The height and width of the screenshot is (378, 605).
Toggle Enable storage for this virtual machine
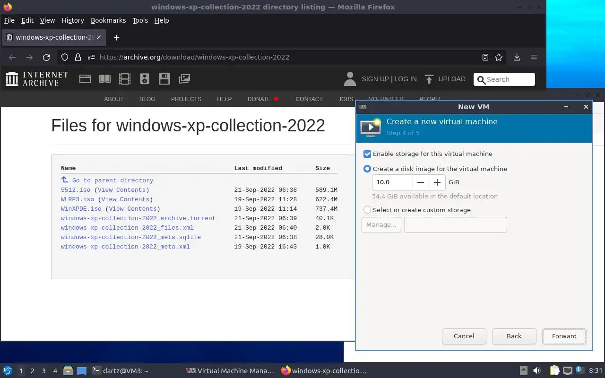click(x=367, y=154)
